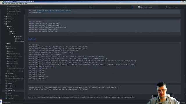Open the Packages menu
Image resolution: width=186 pixels, height=104 pixels.
click(x=22, y=3)
